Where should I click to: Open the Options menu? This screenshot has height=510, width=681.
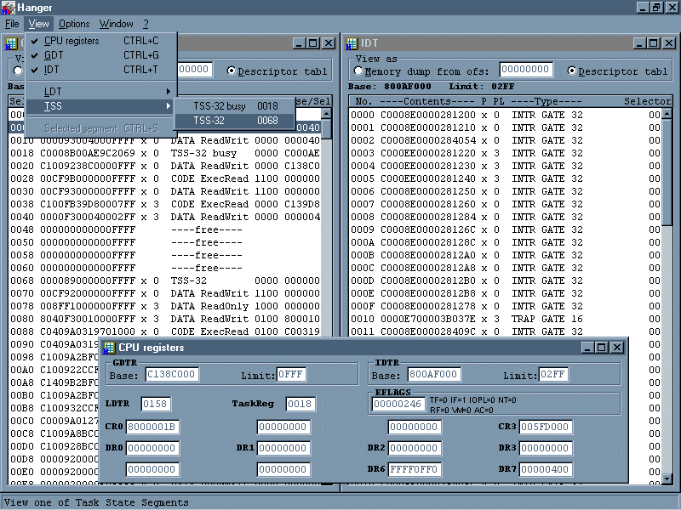(74, 24)
